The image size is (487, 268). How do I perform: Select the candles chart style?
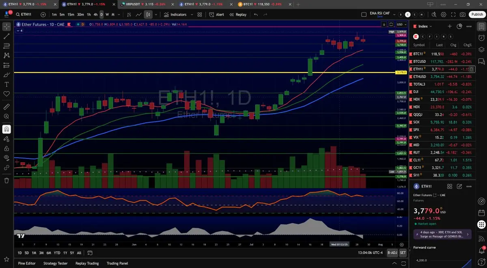(148, 15)
